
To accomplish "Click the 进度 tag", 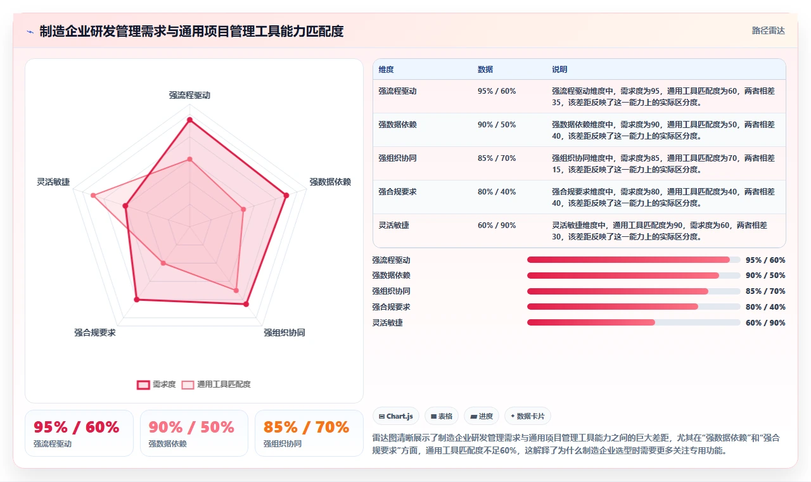I will pos(482,416).
